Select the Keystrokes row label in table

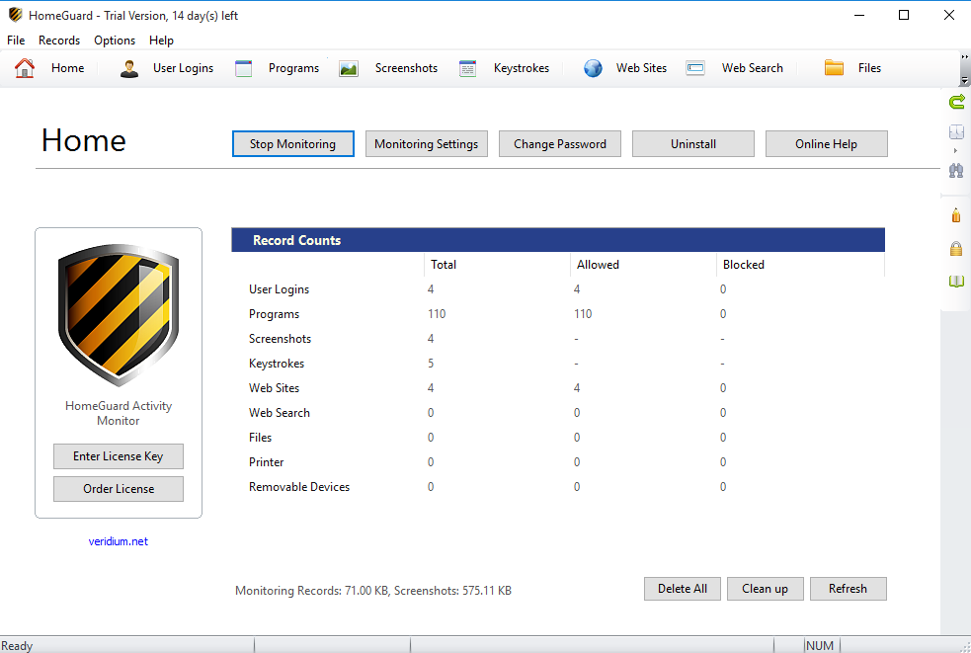pyautogui.click(x=277, y=364)
